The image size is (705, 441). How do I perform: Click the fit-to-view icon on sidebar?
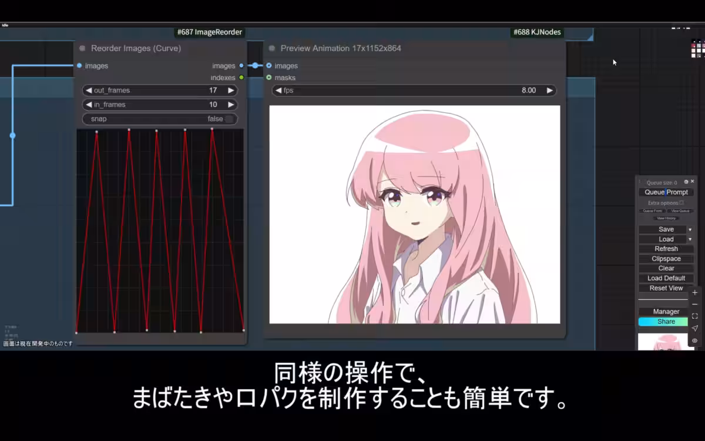pos(694,315)
